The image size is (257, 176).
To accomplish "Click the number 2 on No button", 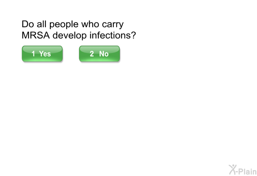I will tap(92, 54).
